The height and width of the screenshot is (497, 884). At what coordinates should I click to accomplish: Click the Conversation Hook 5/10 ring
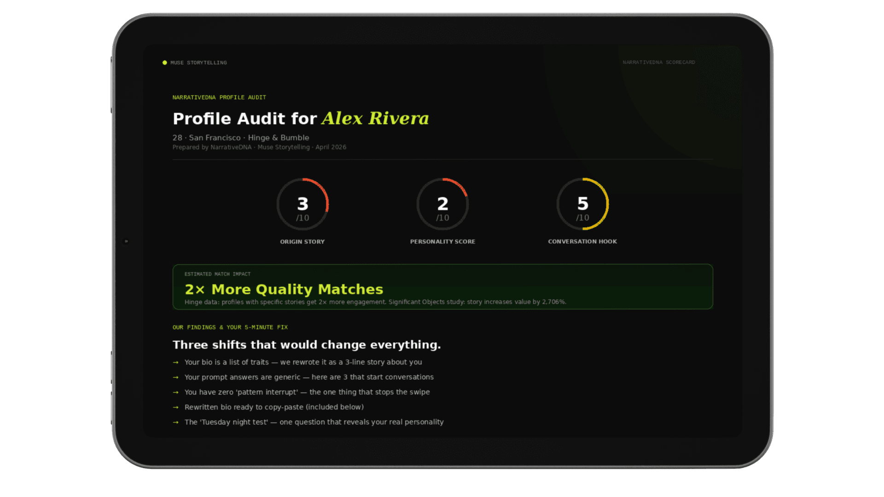pos(582,204)
